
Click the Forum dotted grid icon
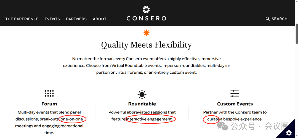(49, 93)
